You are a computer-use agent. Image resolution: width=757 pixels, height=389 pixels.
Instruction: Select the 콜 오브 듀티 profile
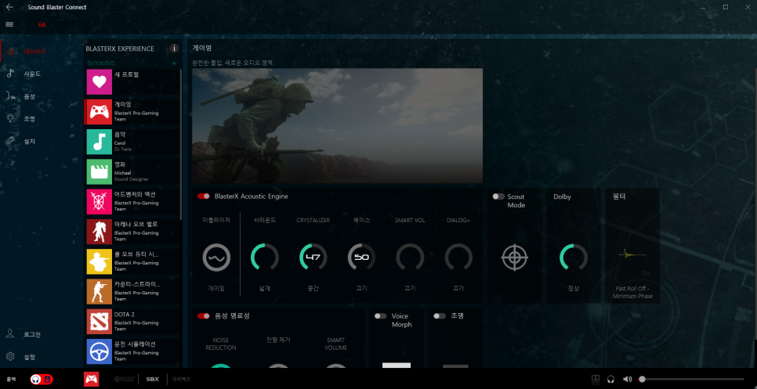coord(132,261)
